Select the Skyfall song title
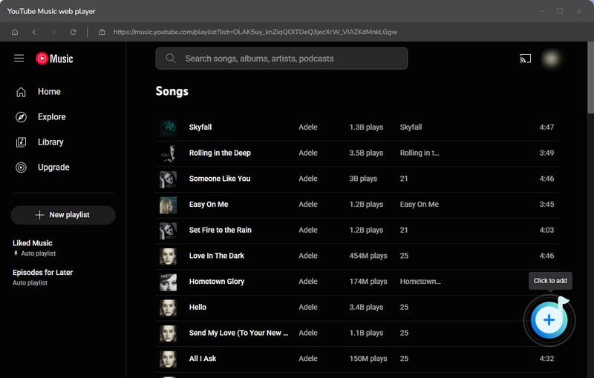594x378 pixels. [200, 127]
